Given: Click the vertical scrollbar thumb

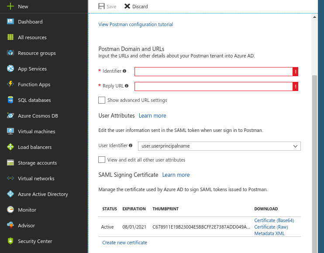Looking at the screenshot, I should click(314, 164).
